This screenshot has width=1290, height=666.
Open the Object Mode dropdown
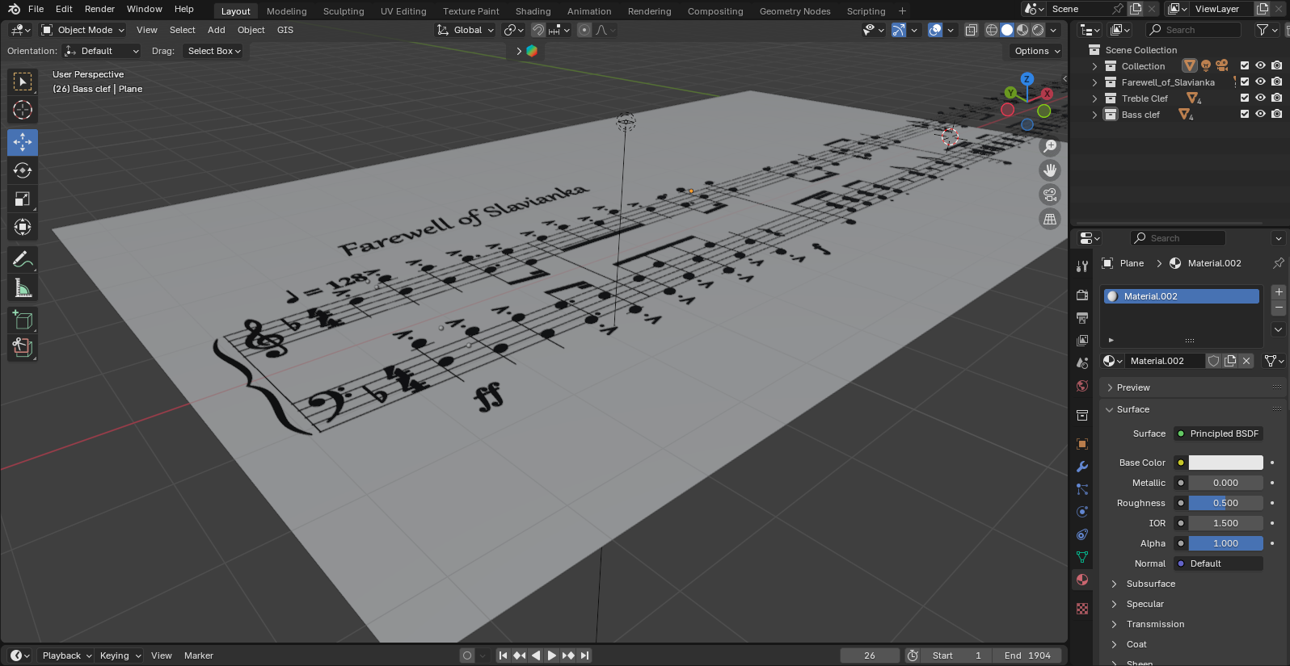[83, 30]
